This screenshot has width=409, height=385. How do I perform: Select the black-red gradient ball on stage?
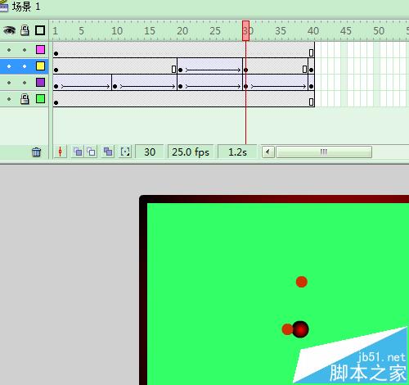pos(300,329)
